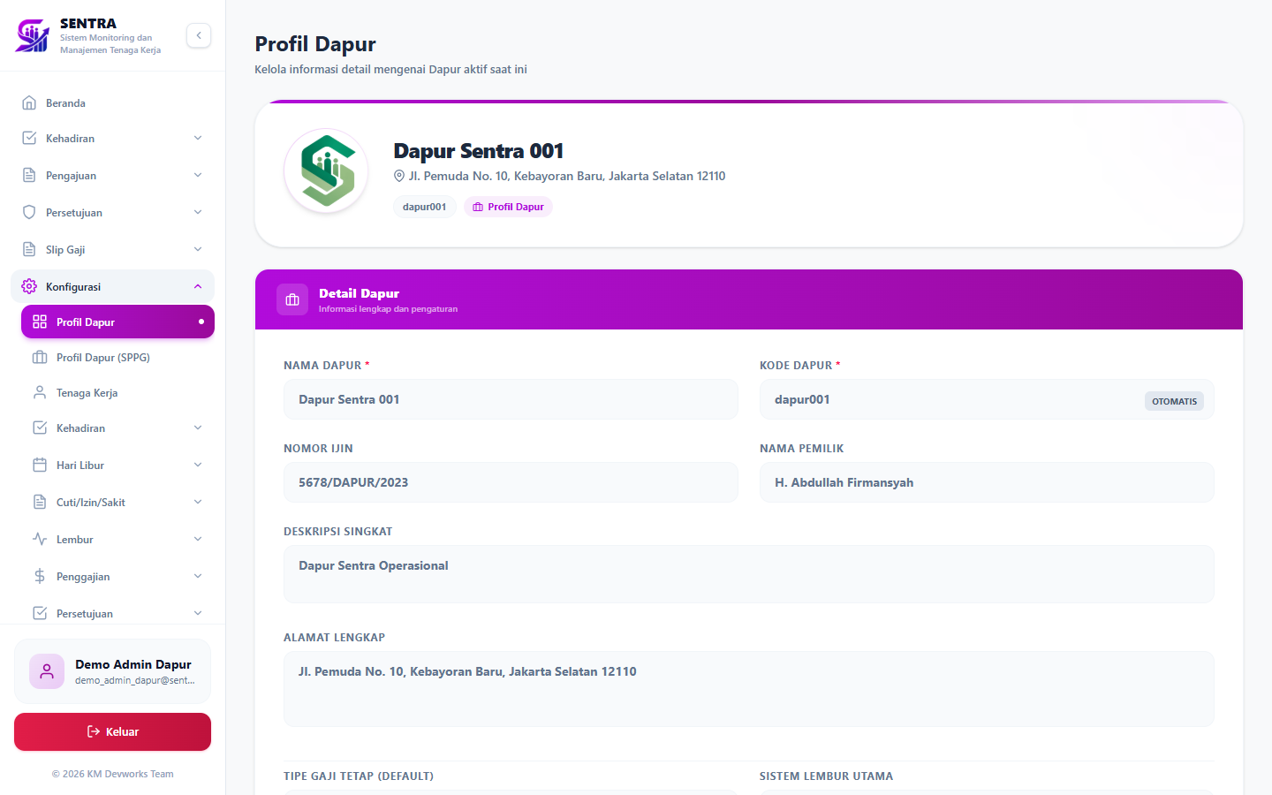Image resolution: width=1272 pixels, height=795 pixels.
Task: Click the Konfigurasi gear icon
Action: tap(29, 286)
